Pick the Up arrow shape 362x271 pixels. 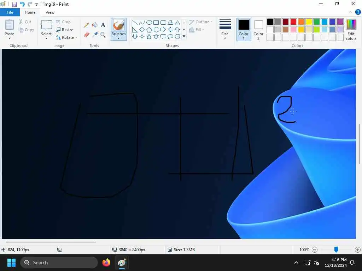click(177, 30)
